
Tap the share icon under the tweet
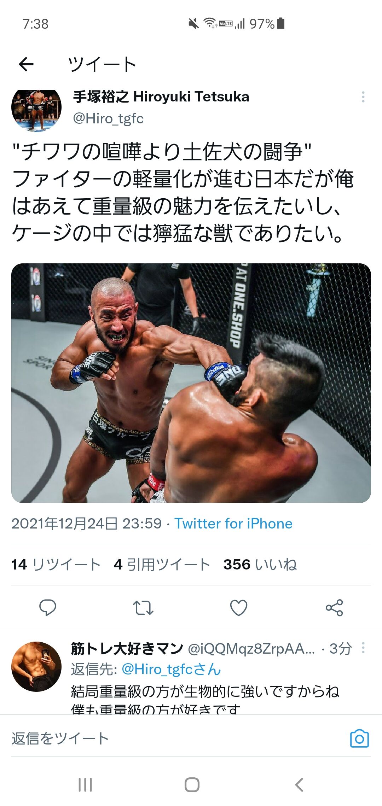[x=334, y=608]
